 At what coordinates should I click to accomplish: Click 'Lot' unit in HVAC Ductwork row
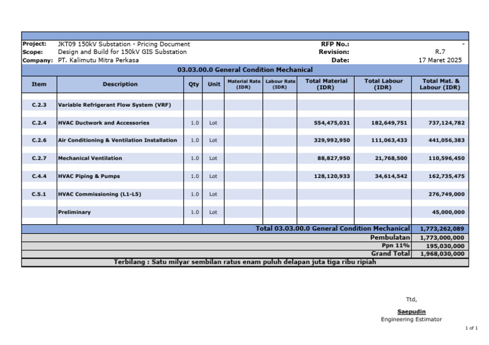[213, 123]
